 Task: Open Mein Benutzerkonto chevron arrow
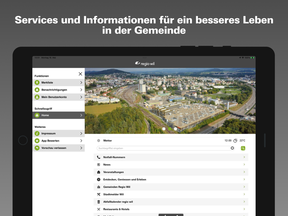[x=81, y=97]
